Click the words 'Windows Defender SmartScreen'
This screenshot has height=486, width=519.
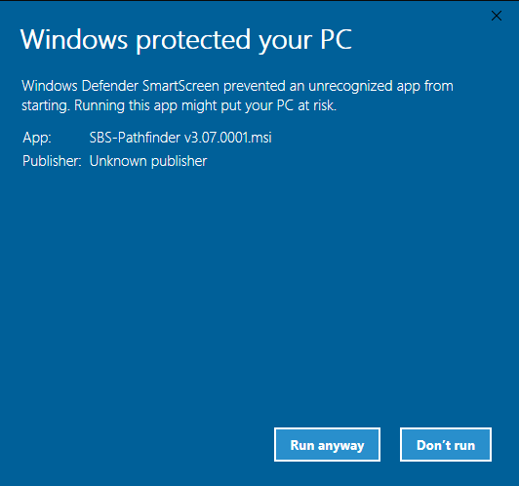point(121,86)
